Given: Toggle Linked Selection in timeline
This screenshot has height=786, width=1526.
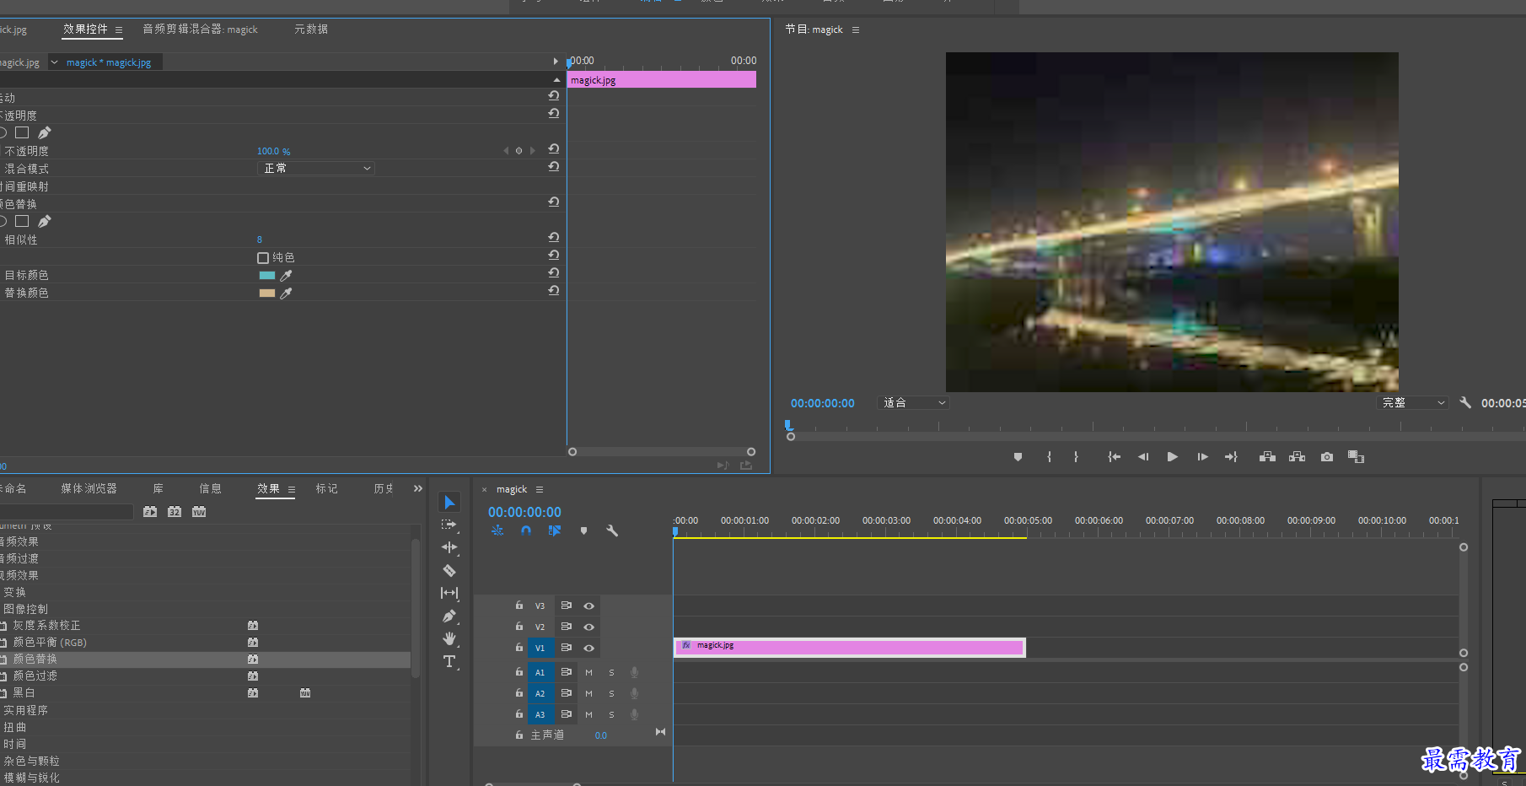Looking at the screenshot, I should 554,530.
